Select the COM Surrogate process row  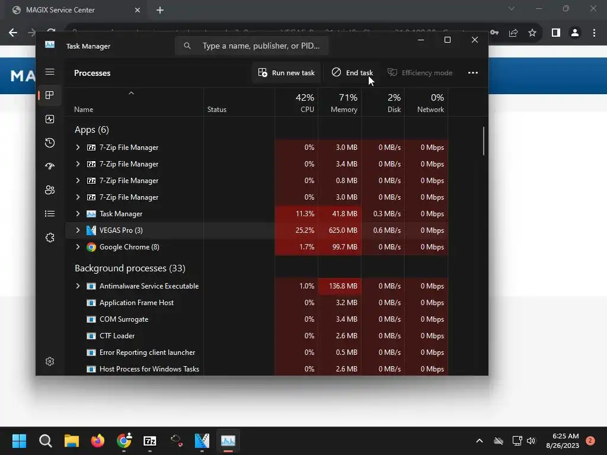coord(257,319)
